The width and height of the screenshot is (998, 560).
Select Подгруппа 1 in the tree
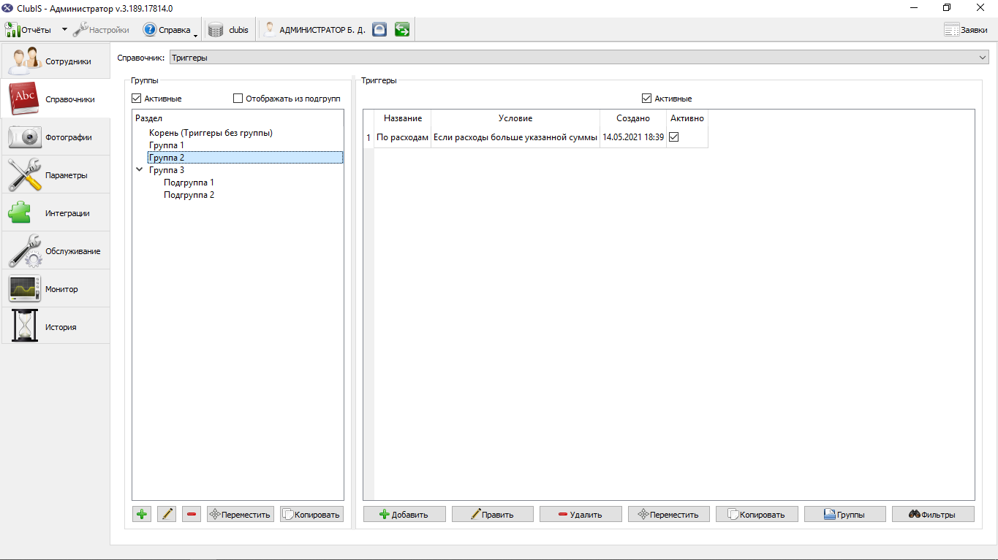point(189,183)
